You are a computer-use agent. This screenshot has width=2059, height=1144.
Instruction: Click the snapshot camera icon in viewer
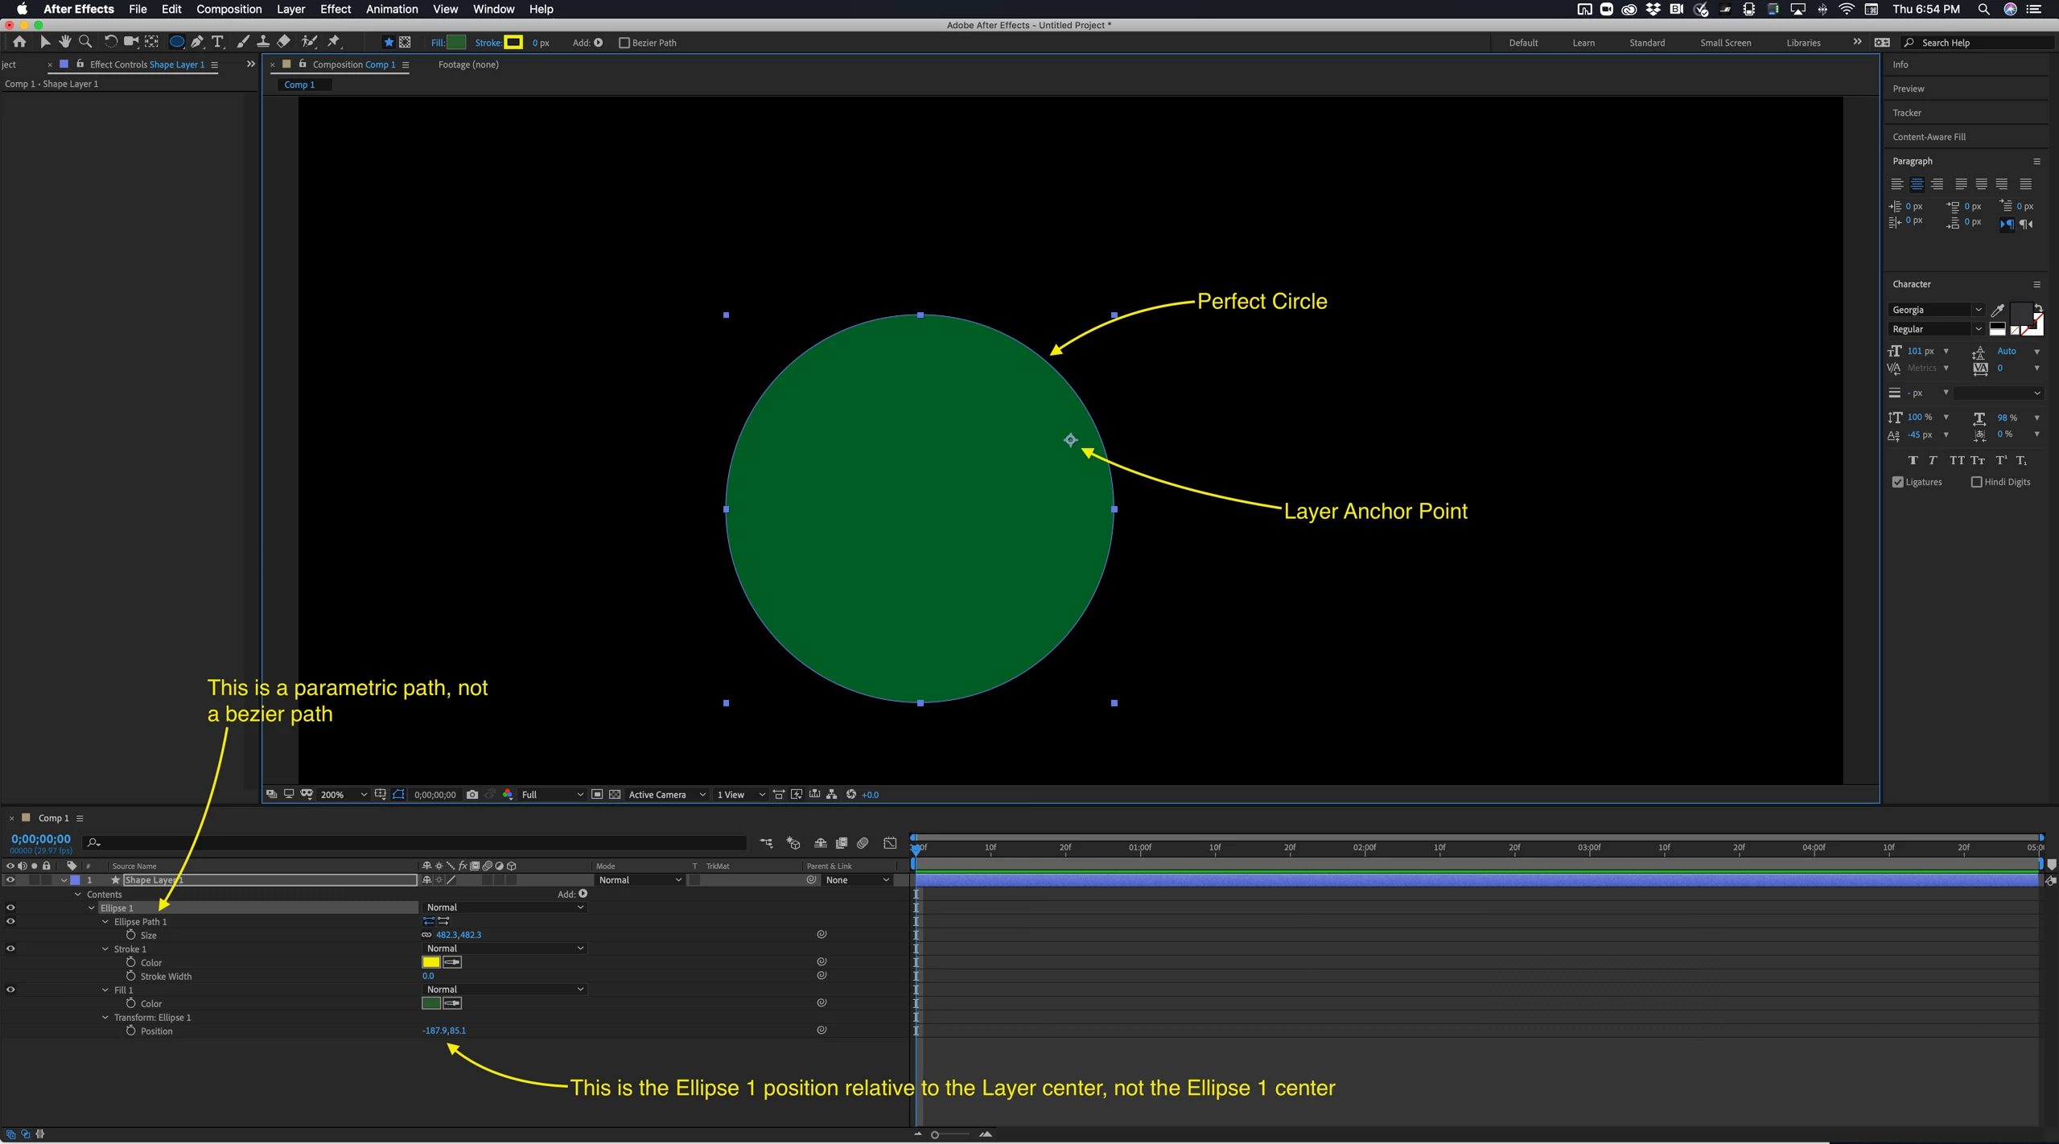(x=472, y=794)
